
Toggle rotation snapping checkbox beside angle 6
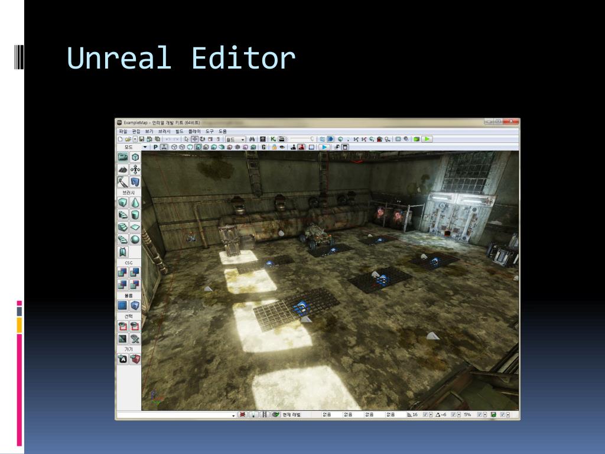click(453, 414)
